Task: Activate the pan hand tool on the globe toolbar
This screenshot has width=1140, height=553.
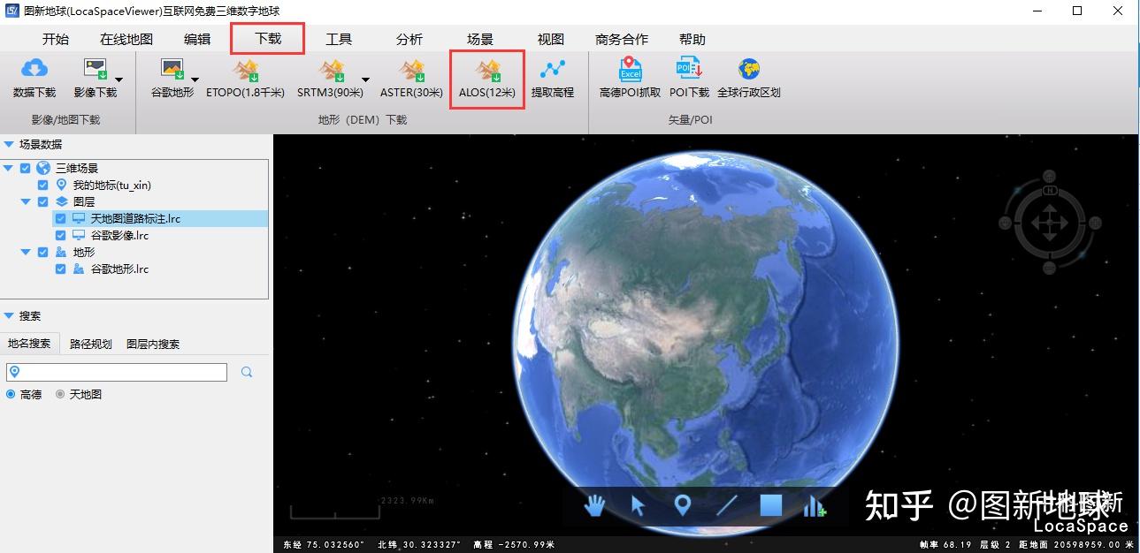Action: tap(595, 505)
